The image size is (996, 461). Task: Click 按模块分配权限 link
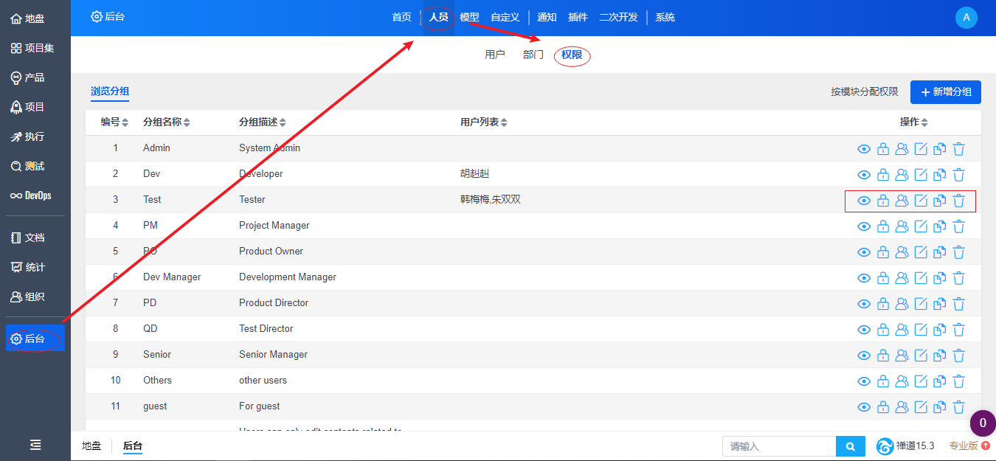click(864, 92)
